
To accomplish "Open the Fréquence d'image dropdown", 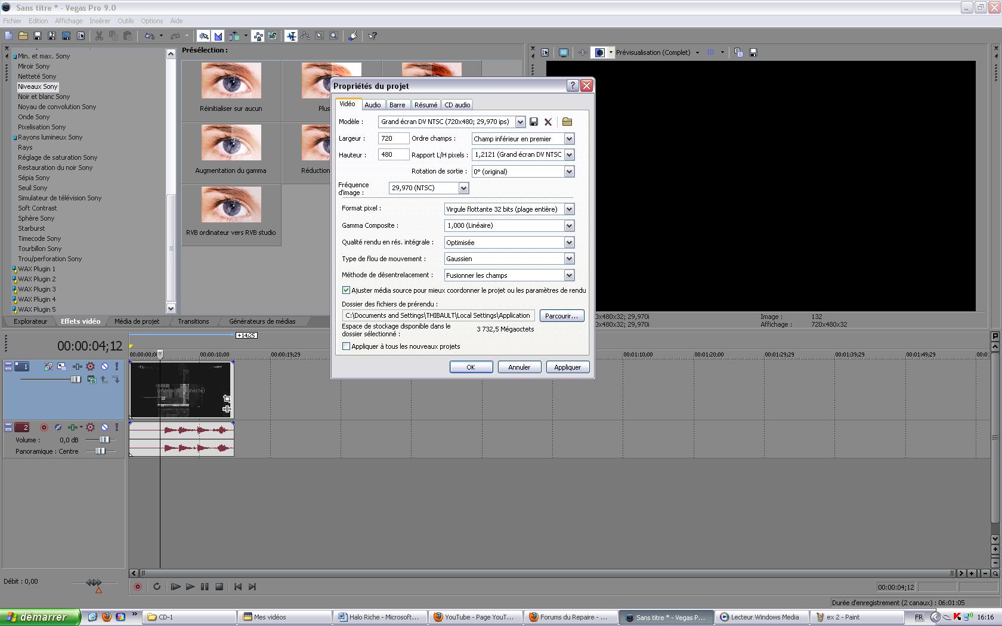I will [463, 188].
